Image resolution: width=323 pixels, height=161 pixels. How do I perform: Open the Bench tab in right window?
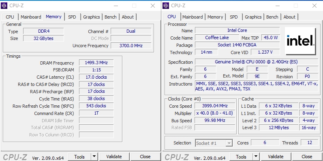click(x=272, y=17)
